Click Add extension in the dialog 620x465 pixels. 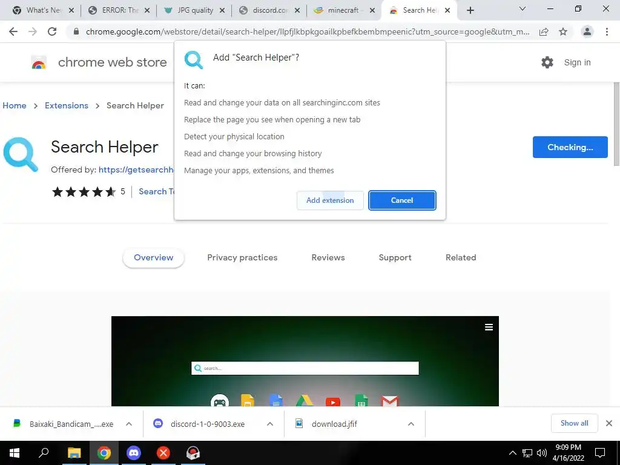[330, 200]
